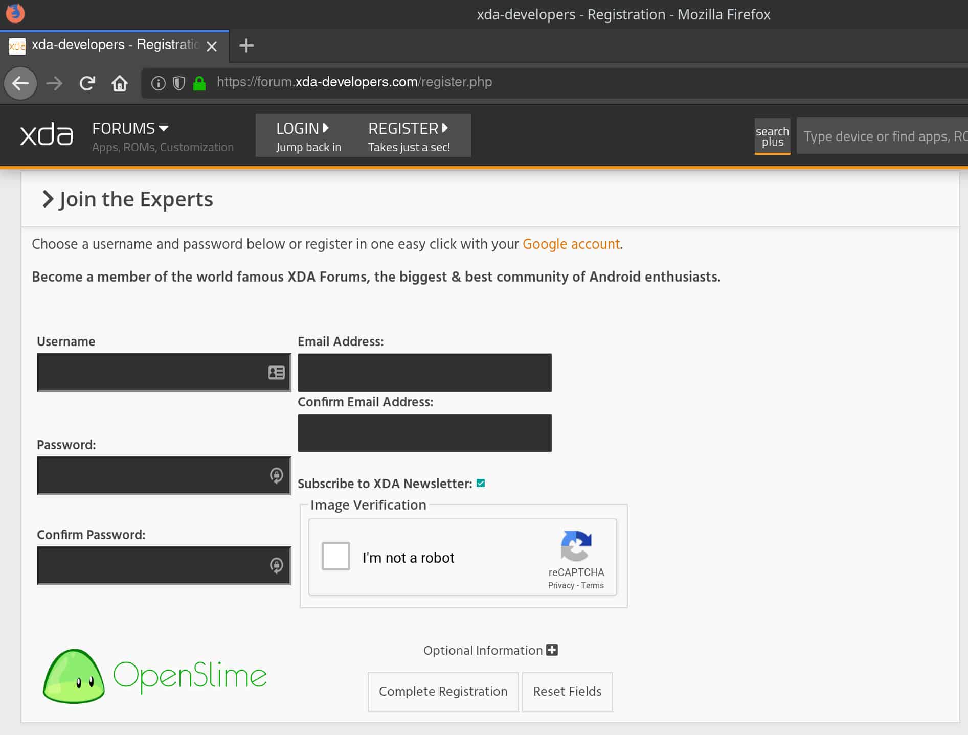Click the OpenSlime logo
The image size is (968, 735).
pyautogui.click(x=155, y=676)
